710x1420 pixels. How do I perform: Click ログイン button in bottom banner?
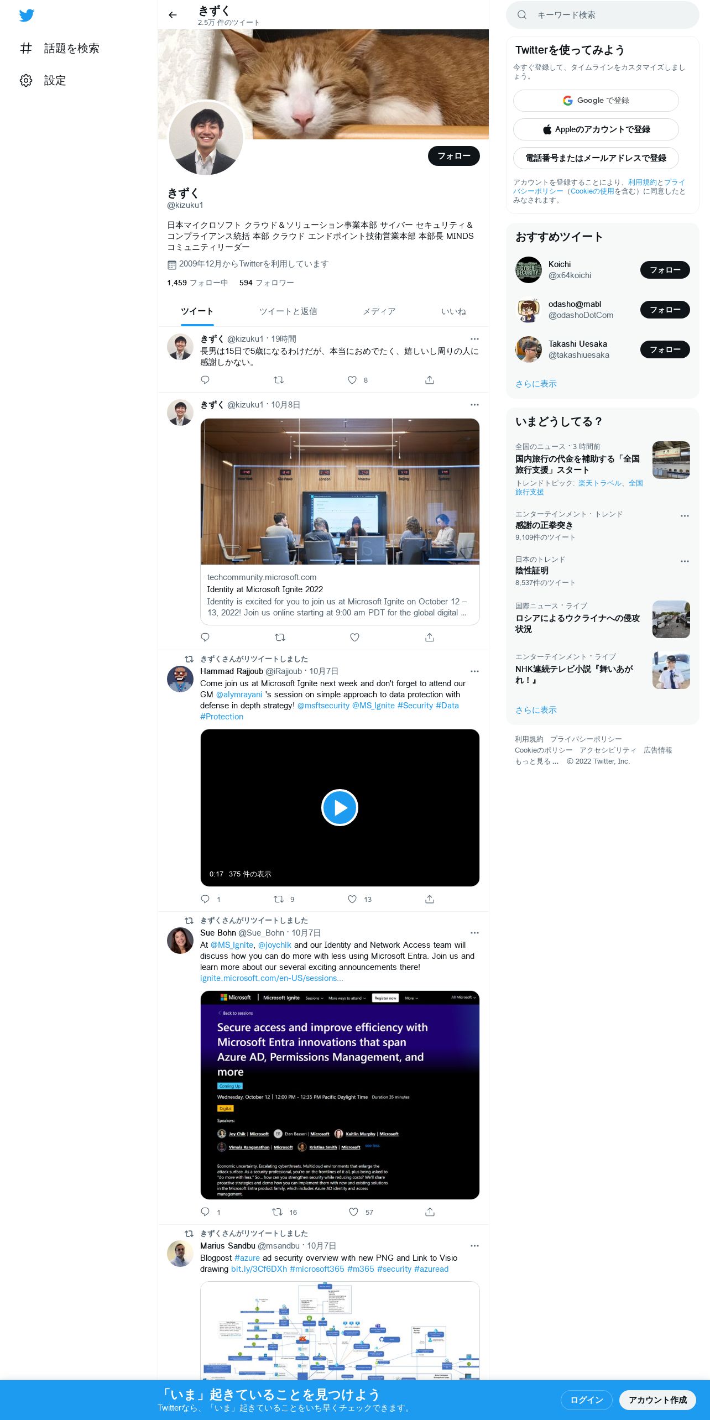tap(586, 1400)
